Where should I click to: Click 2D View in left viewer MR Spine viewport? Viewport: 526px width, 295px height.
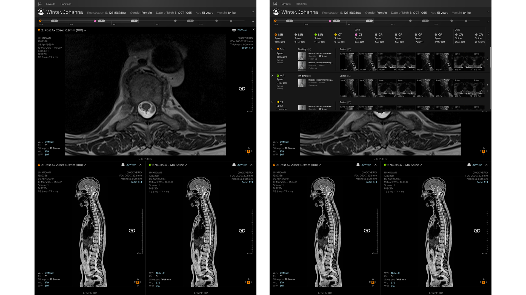pyautogui.click(x=242, y=165)
